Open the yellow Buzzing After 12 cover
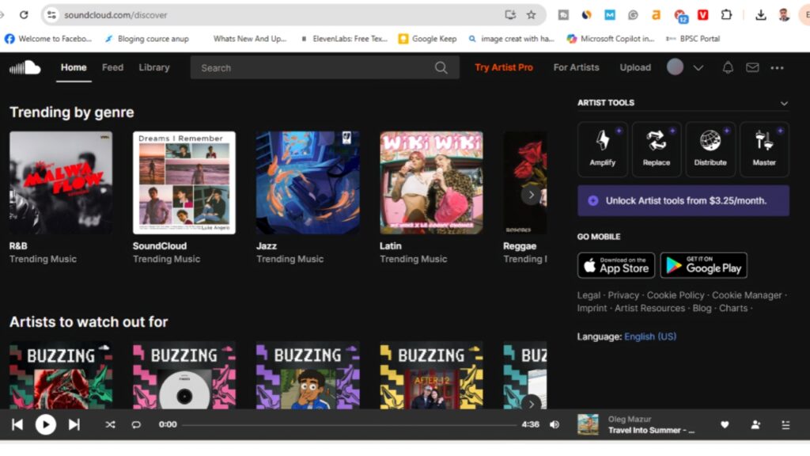Viewport: 810px width, 456px height. [431, 374]
